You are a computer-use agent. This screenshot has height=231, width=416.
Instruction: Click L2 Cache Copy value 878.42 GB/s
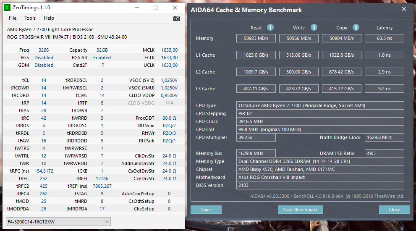point(342,72)
